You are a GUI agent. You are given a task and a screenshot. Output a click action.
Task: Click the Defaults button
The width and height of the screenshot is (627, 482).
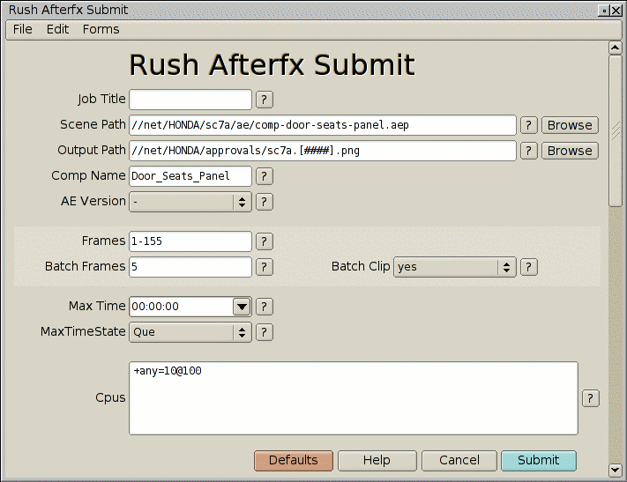[294, 461]
